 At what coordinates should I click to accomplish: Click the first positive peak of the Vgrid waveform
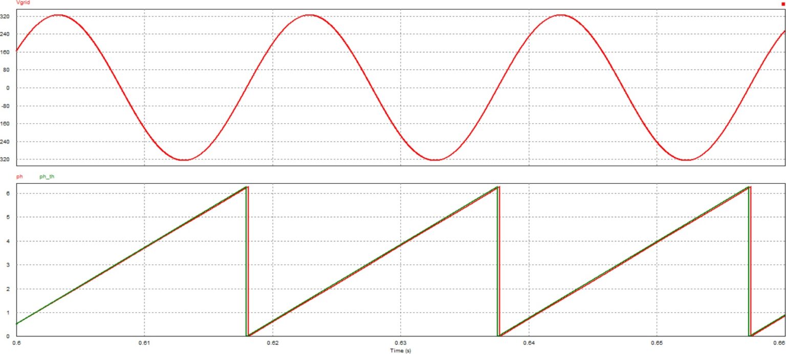click(x=58, y=15)
